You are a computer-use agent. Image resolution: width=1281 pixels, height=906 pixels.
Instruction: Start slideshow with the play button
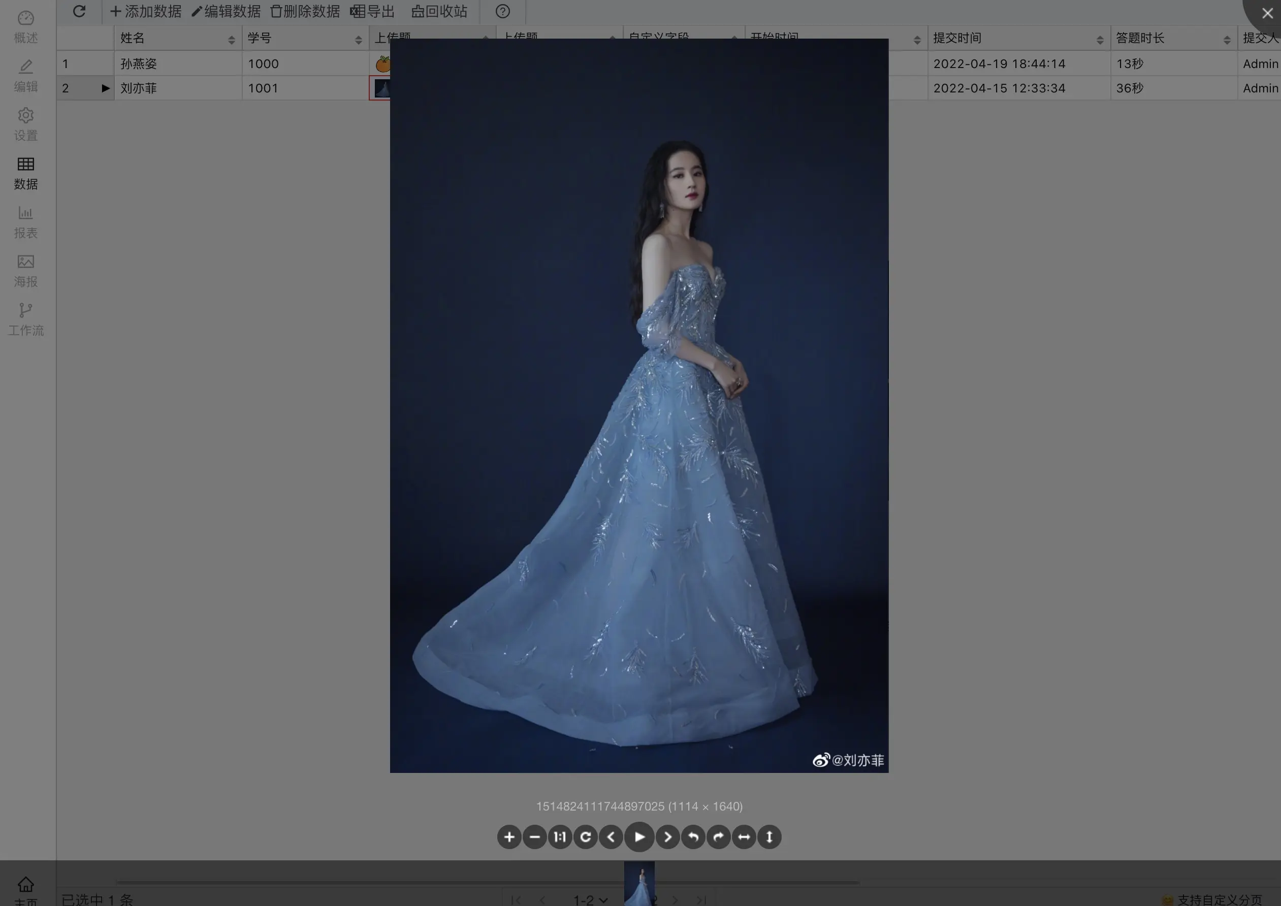coord(639,837)
